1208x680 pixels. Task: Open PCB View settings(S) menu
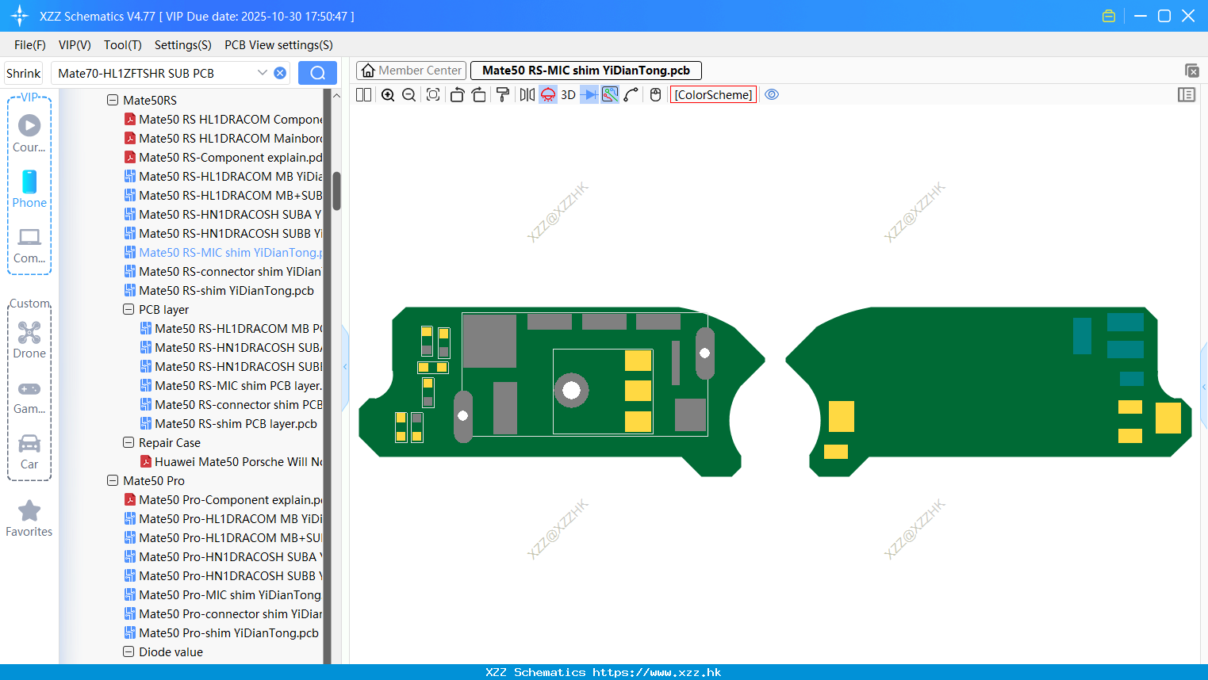coord(278,45)
